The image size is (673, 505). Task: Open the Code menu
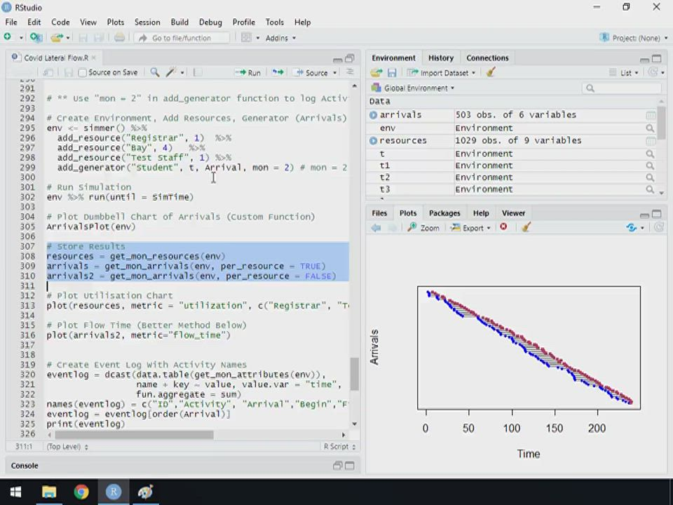tap(60, 22)
